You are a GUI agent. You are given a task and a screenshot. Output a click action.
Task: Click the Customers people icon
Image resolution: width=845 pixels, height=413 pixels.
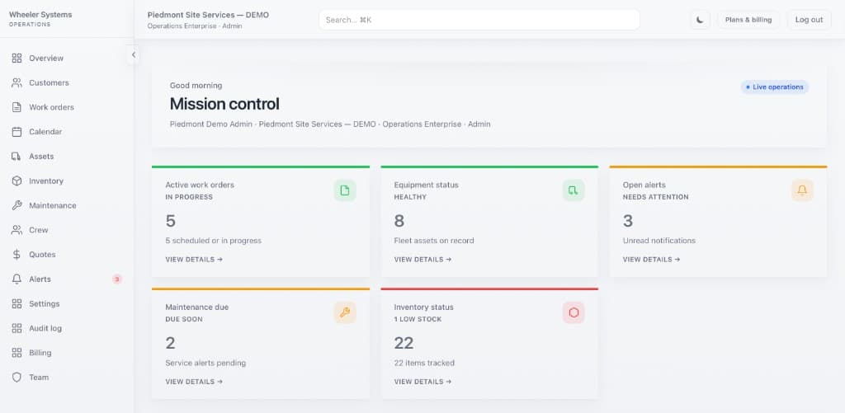pyautogui.click(x=17, y=83)
